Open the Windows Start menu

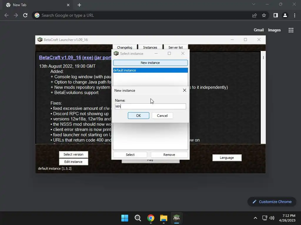[x=125, y=218]
